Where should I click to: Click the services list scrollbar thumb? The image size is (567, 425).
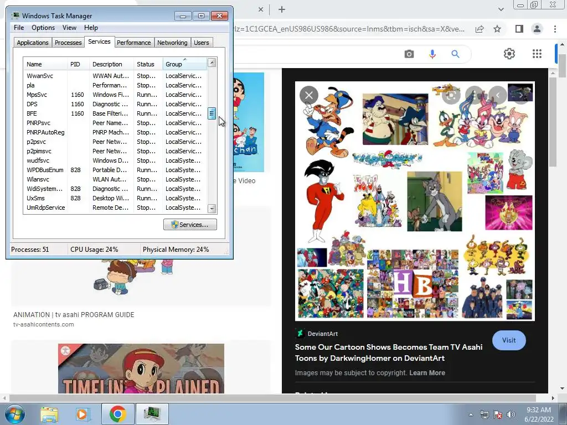(212, 113)
